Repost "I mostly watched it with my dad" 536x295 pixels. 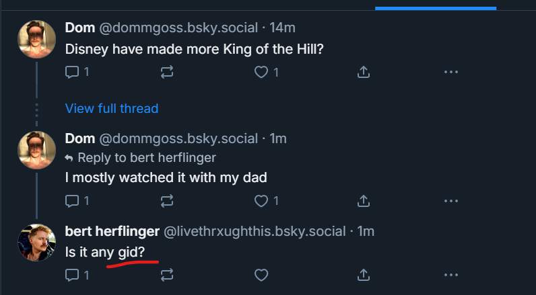pyautogui.click(x=168, y=200)
